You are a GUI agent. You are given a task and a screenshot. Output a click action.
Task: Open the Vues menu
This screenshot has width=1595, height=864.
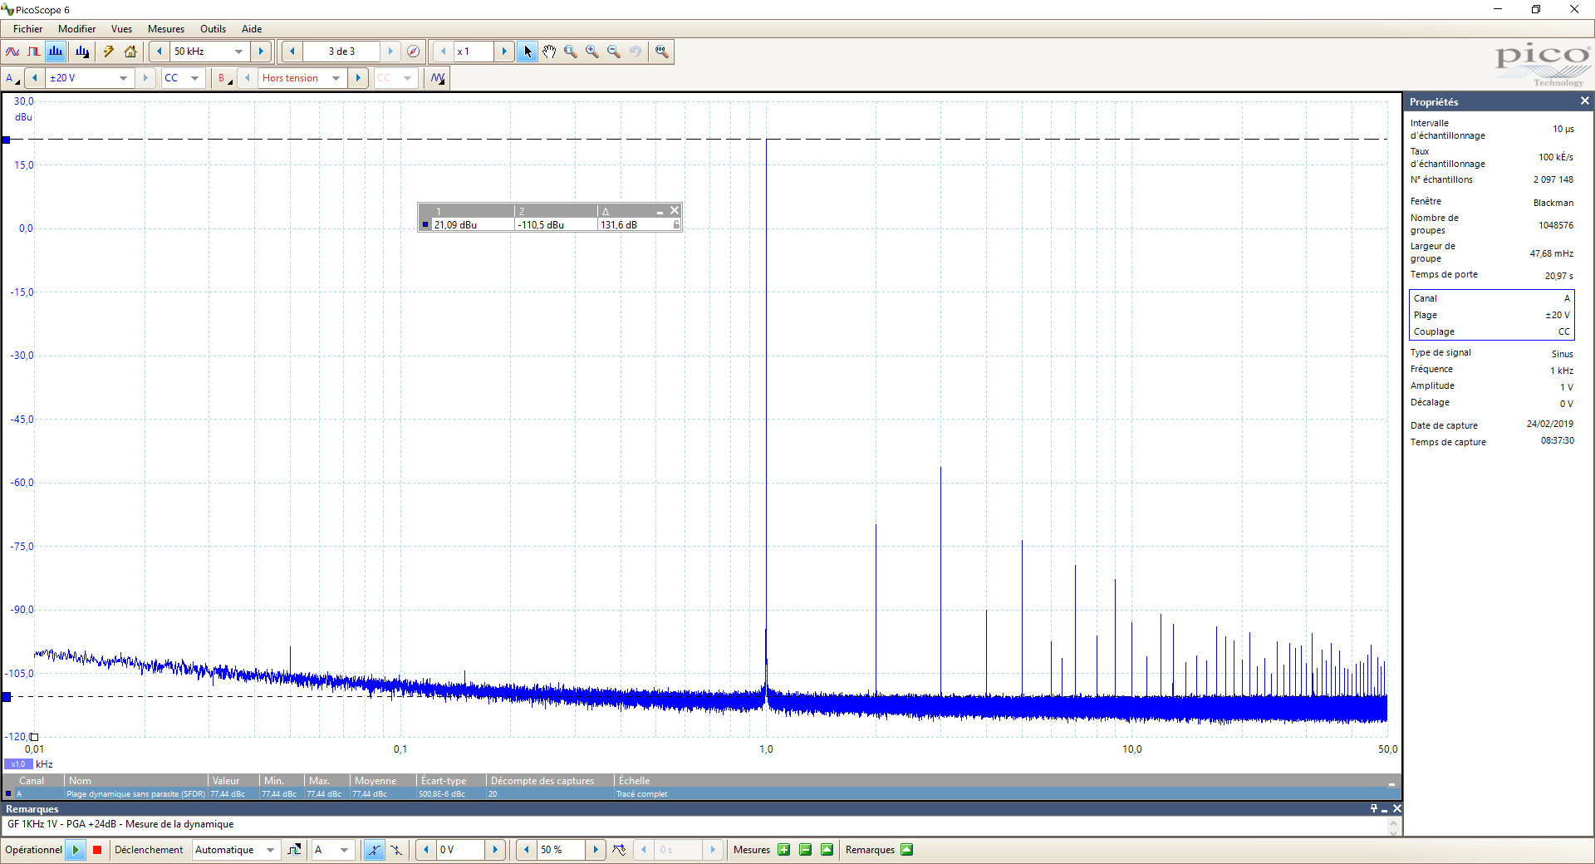(121, 29)
